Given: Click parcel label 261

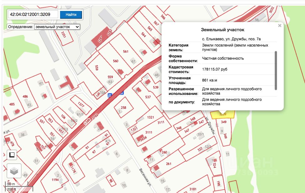Looking at the screenshot, I should (169, 164).
